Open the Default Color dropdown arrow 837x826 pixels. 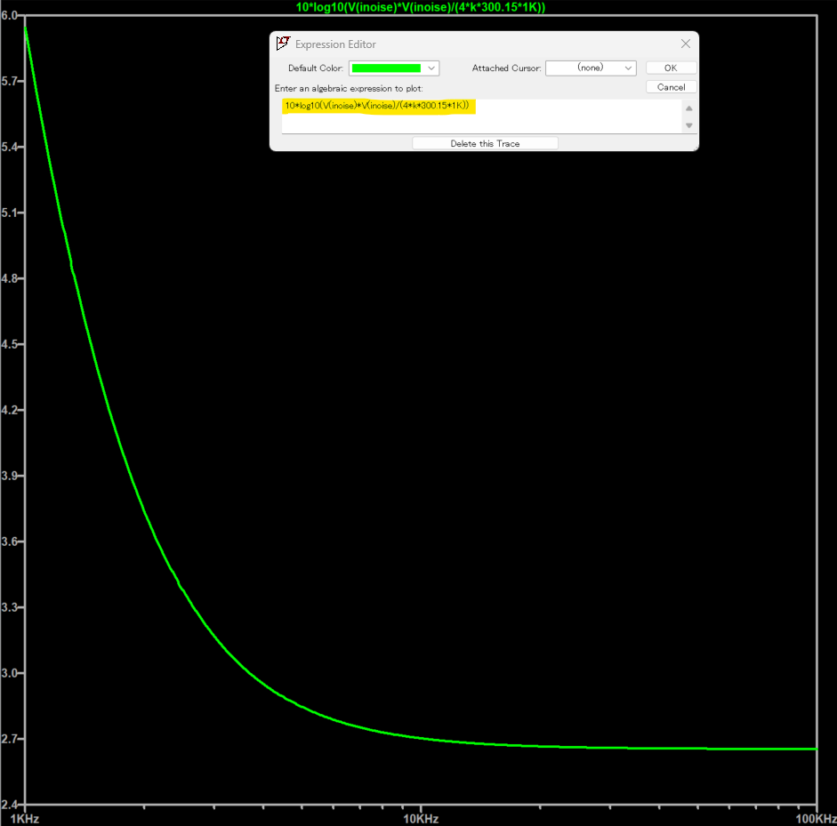(x=431, y=68)
